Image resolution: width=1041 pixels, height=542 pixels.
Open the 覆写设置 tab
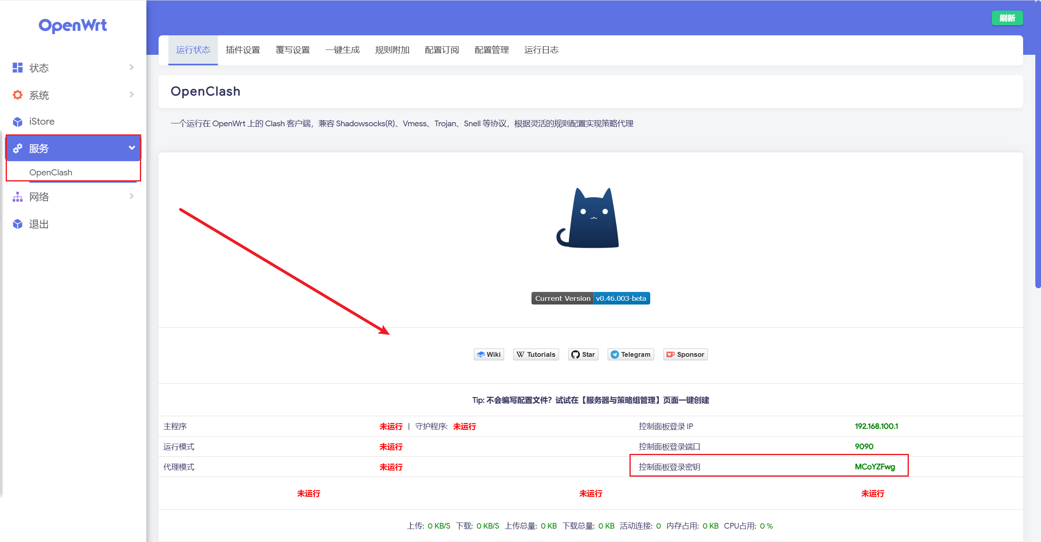tap(293, 50)
